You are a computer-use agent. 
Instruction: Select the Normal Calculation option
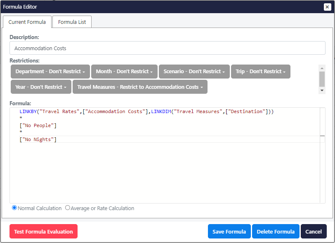14,208
